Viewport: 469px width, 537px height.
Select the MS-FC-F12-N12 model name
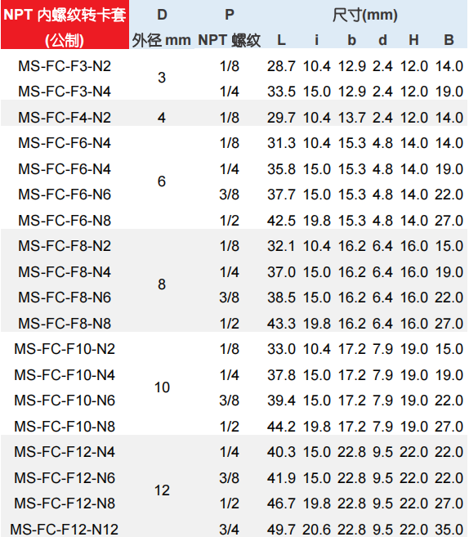point(65,529)
